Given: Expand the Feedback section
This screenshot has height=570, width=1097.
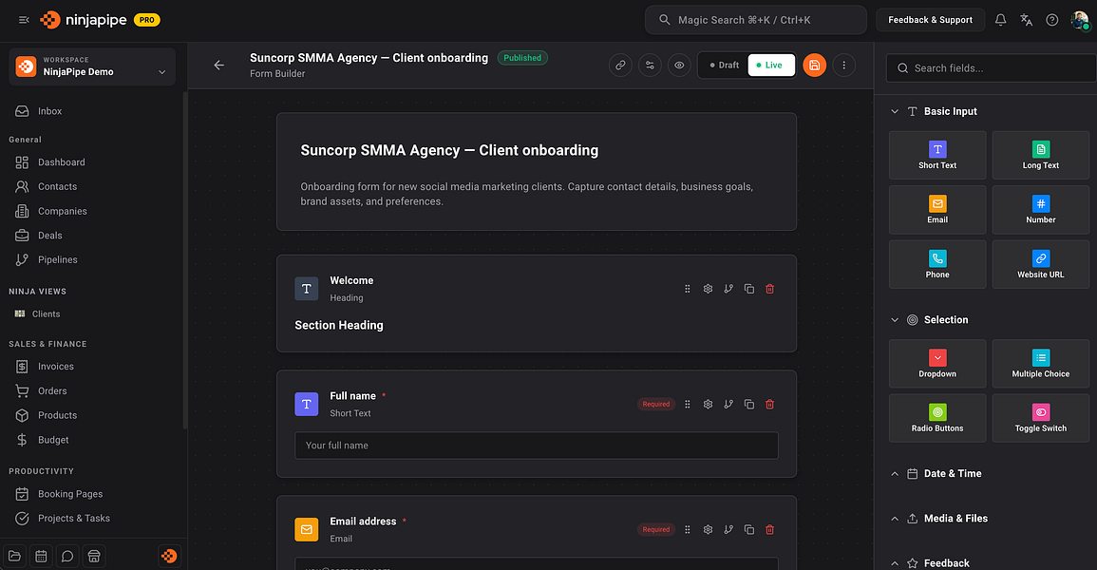Looking at the screenshot, I should point(894,563).
